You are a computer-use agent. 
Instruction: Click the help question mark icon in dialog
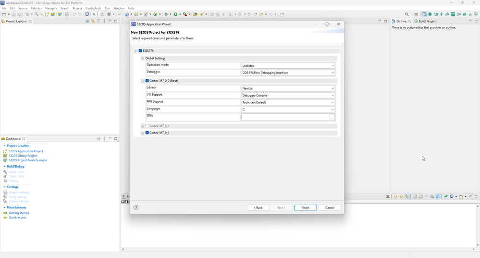pos(136,207)
